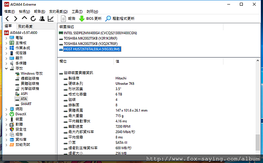Expand the node below the shield icon
Image resolution: width=263 pixels, height=163 pixels.
pyautogui.click(x=6, y=134)
